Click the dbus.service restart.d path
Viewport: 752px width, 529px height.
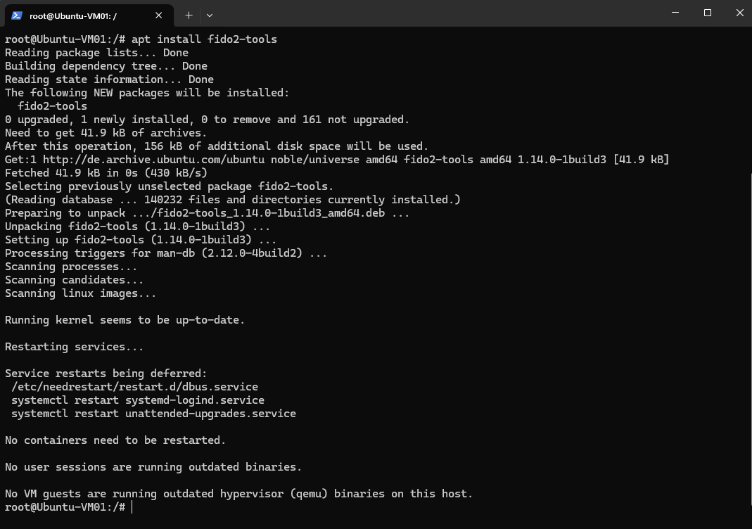pyautogui.click(x=135, y=387)
